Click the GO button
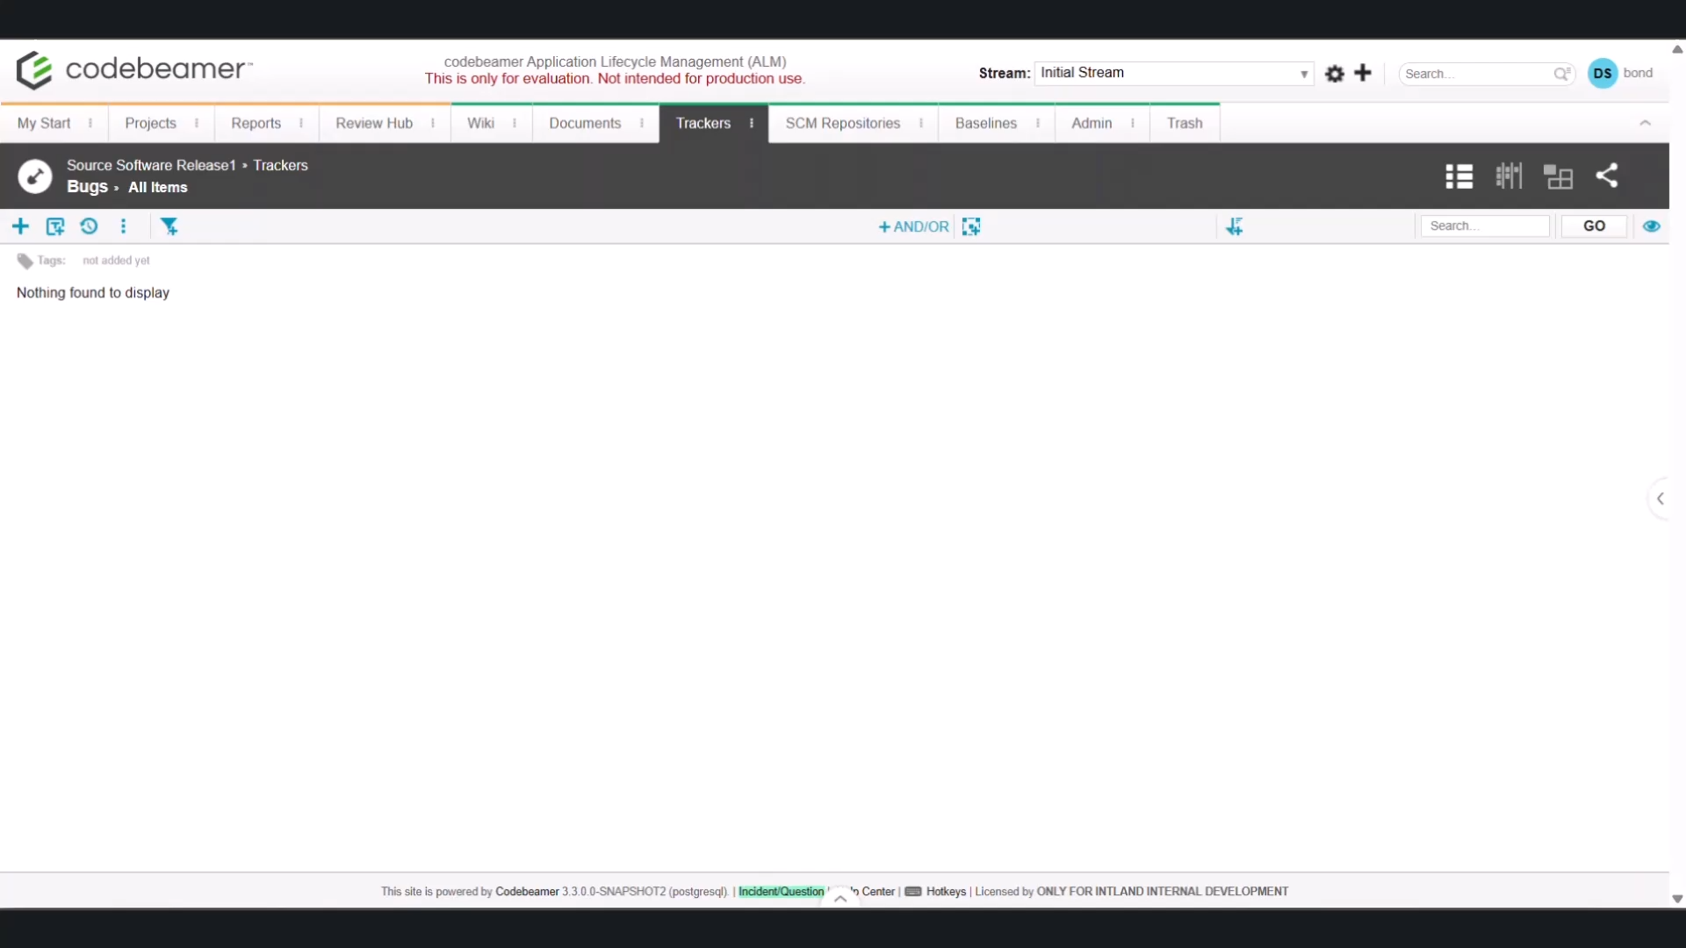Screen dimensions: 1686x948 tap(1595, 226)
